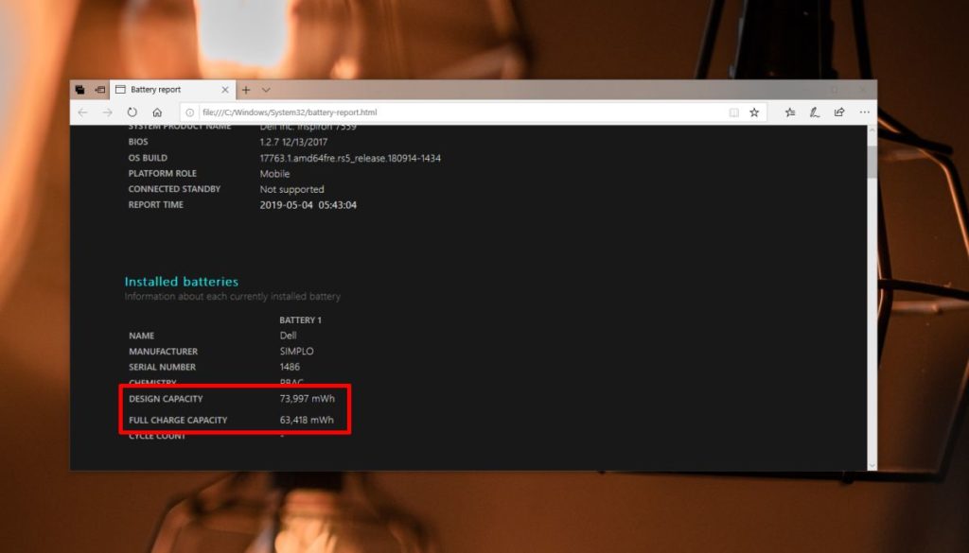Close the Battery report tab
Screen dimensions: 969x553
pyautogui.click(x=225, y=90)
